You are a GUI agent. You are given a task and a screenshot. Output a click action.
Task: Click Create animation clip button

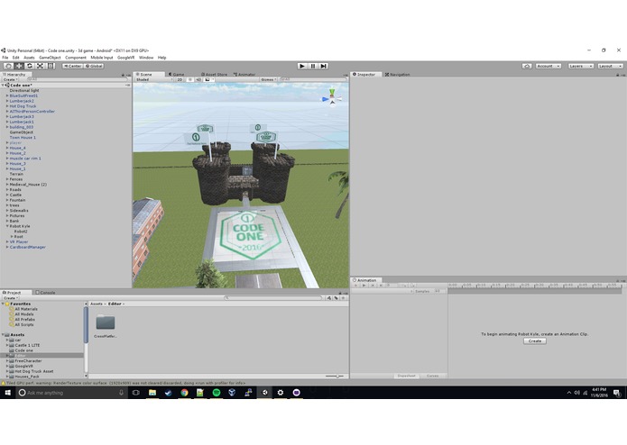point(535,341)
